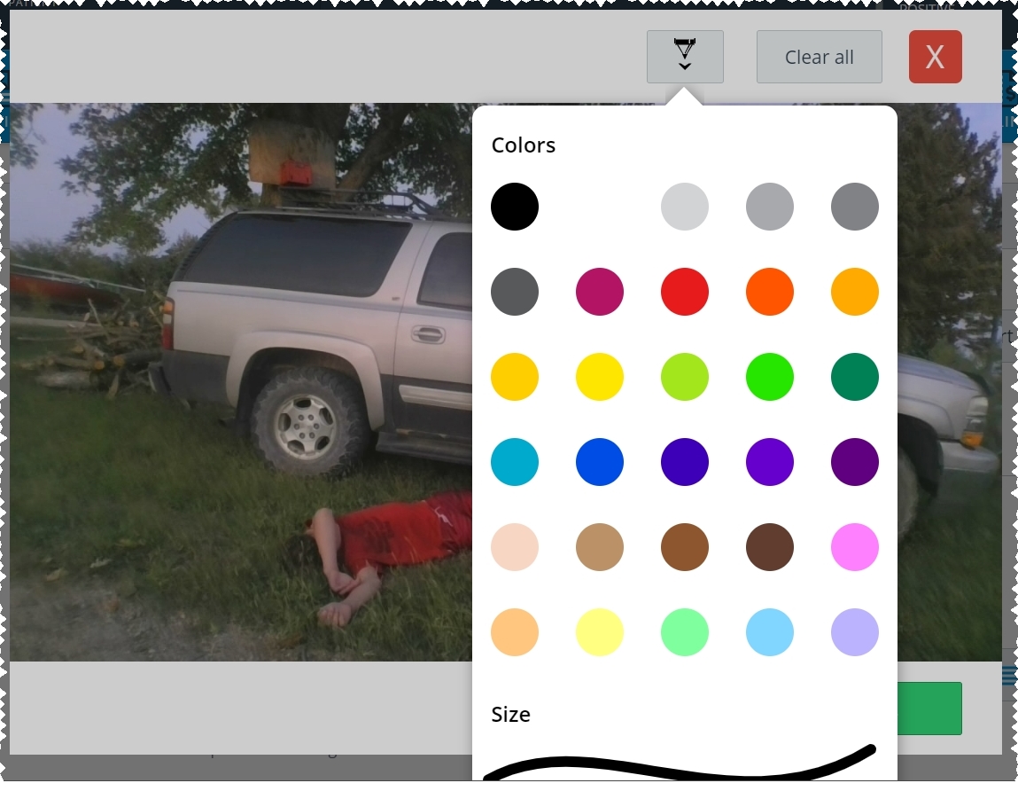Pick the cyan blue swatch
This screenshot has width=1018, height=791.
(514, 462)
